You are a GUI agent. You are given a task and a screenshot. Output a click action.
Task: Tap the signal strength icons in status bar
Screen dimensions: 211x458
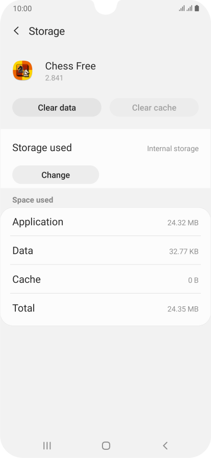[186, 9]
